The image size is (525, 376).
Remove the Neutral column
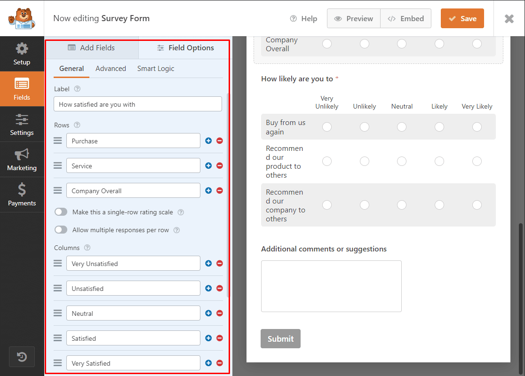[x=220, y=313]
